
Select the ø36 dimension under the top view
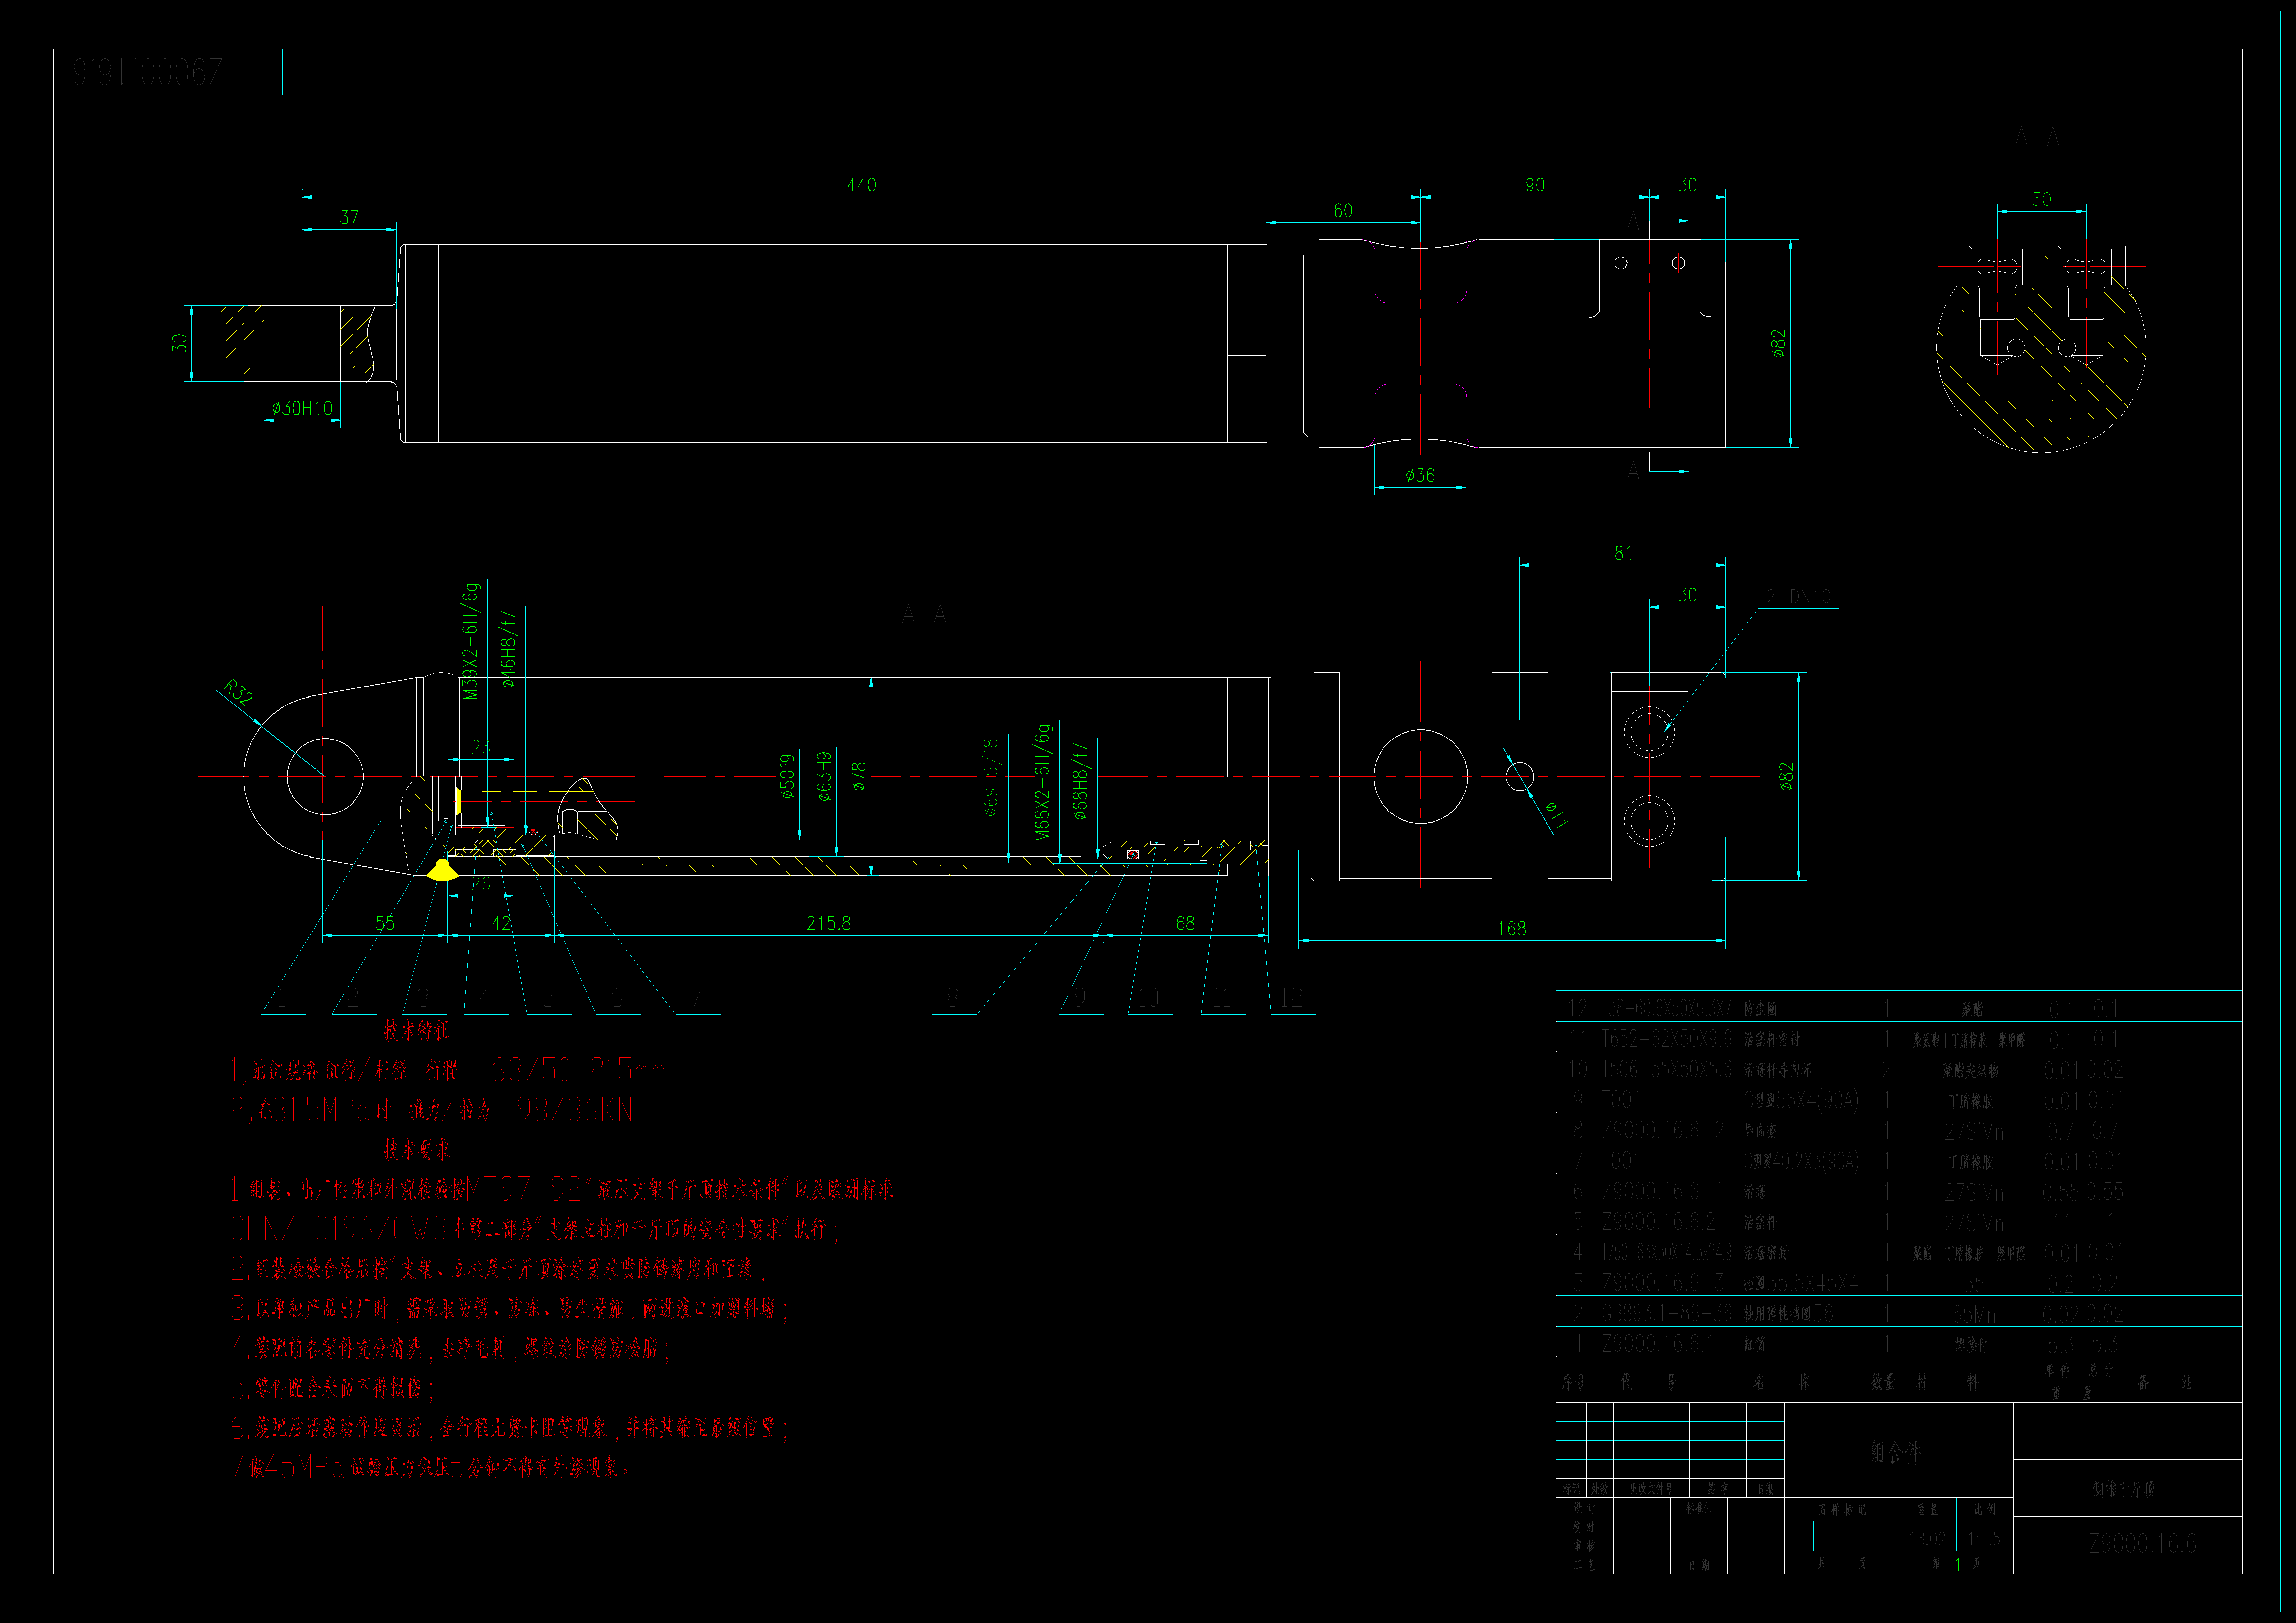[1420, 475]
